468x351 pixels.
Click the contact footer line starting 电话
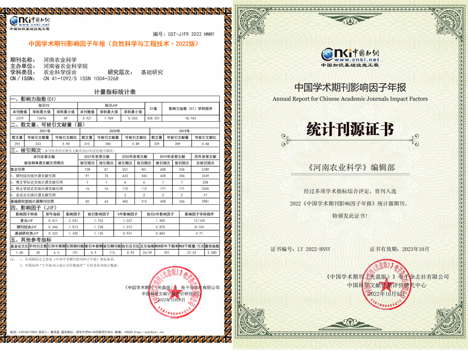87,332
